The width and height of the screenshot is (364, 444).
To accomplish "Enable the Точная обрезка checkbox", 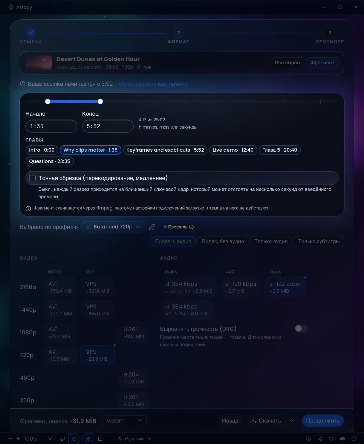I will [x=32, y=178].
